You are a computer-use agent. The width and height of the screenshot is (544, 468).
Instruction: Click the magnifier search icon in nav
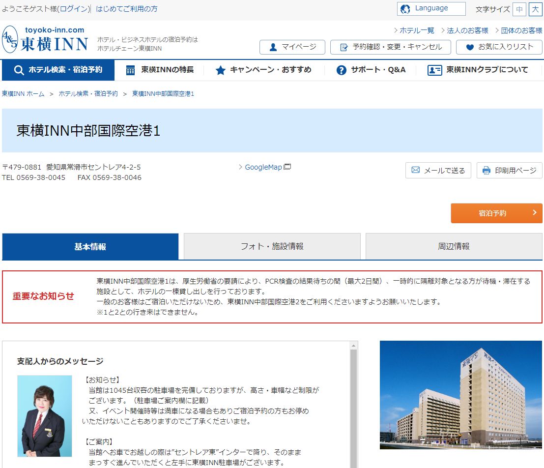[x=19, y=70]
